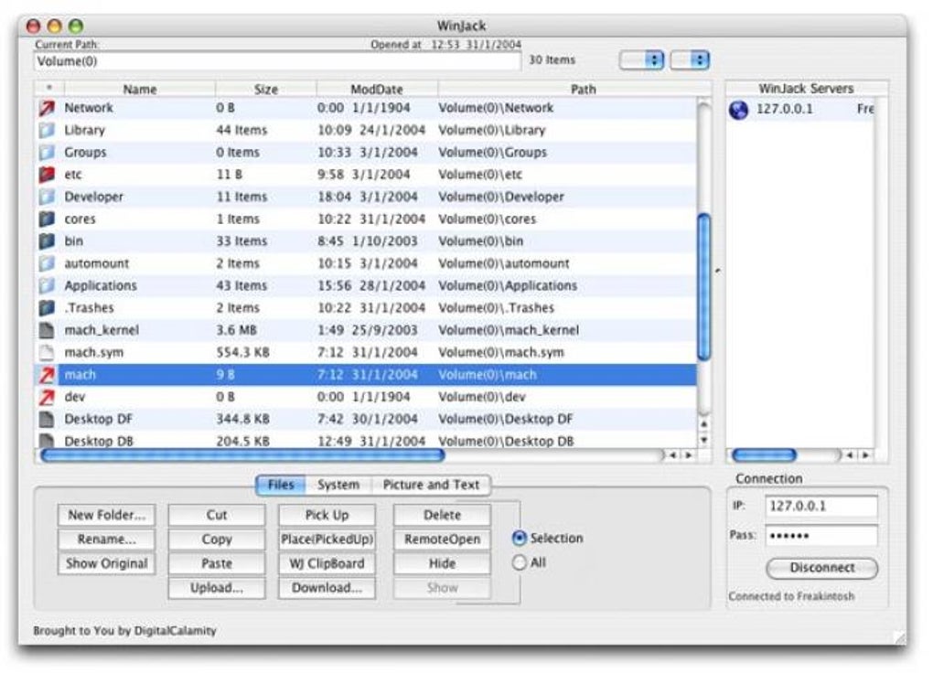Viewport: 933px width, 673px height.
Task: Click the automount folder icon
Action: (x=47, y=263)
